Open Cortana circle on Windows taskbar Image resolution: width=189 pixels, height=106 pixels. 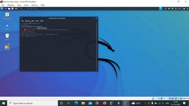(61, 103)
